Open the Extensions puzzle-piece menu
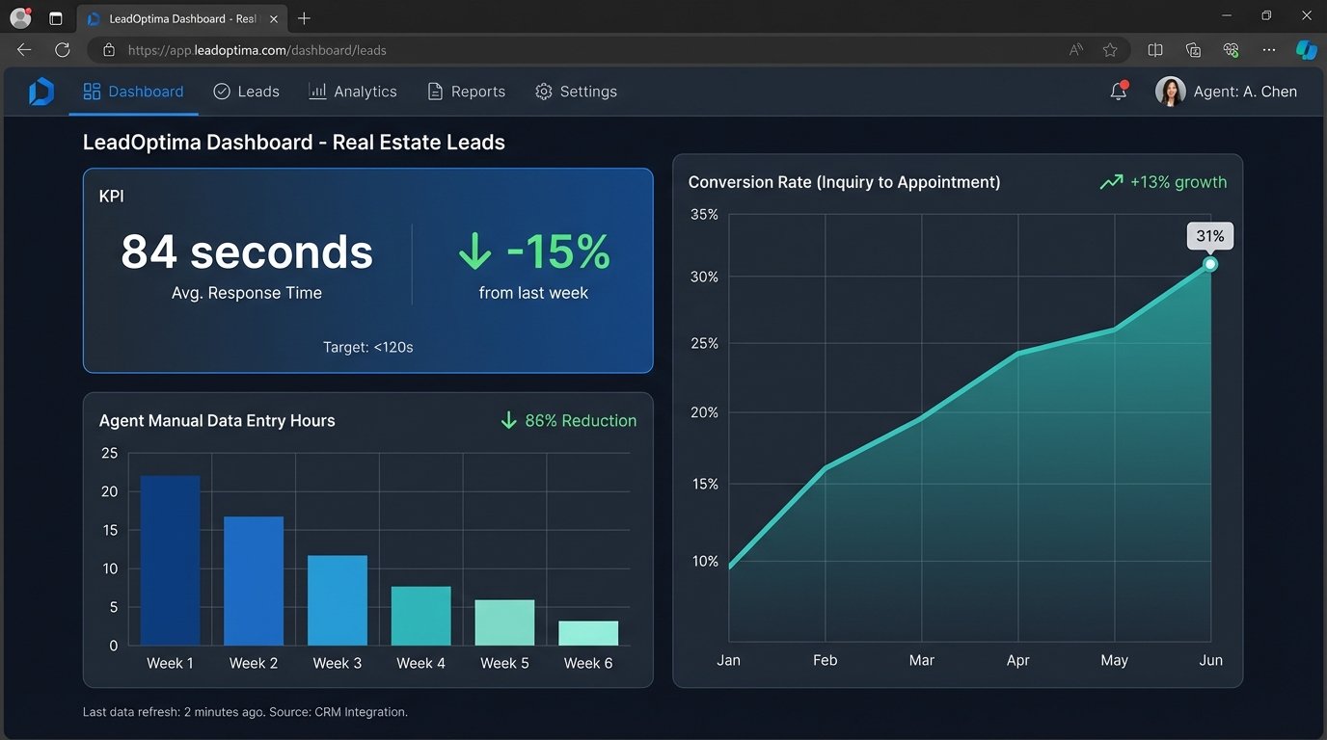The image size is (1327, 740). click(x=1231, y=50)
